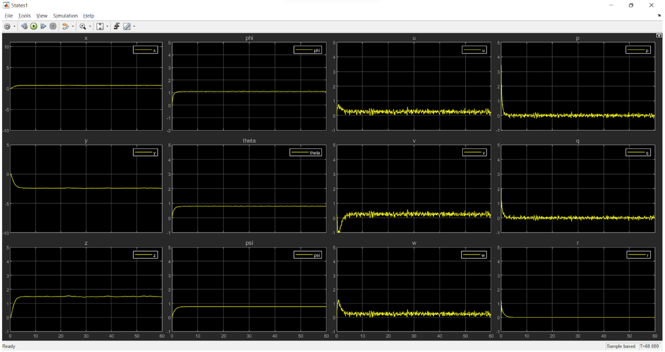Select the plot title 'theta'
Screen dimensions: 665x352
[249, 141]
